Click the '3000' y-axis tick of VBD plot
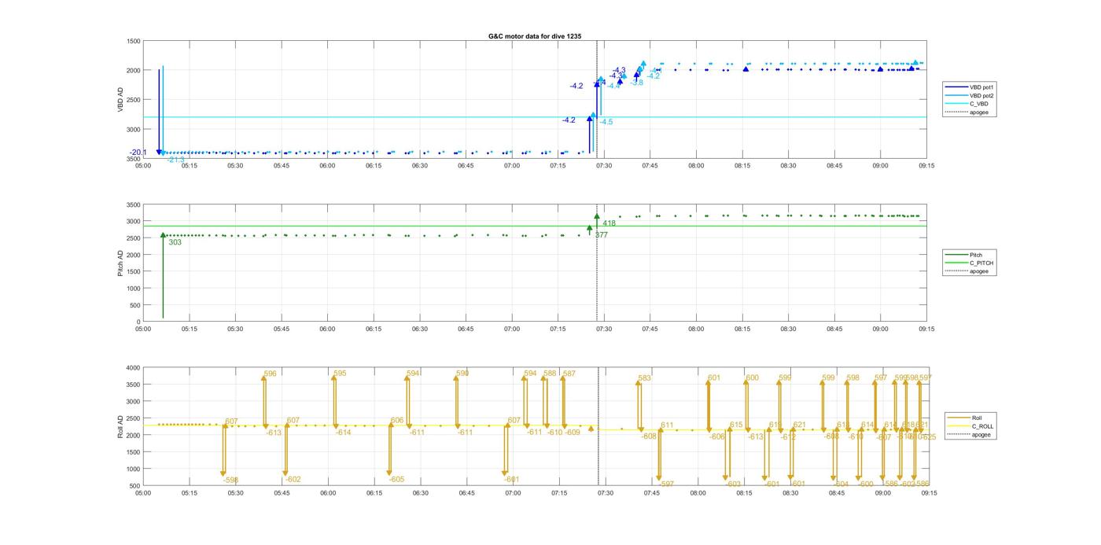The image size is (1101, 545). pyautogui.click(x=134, y=129)
